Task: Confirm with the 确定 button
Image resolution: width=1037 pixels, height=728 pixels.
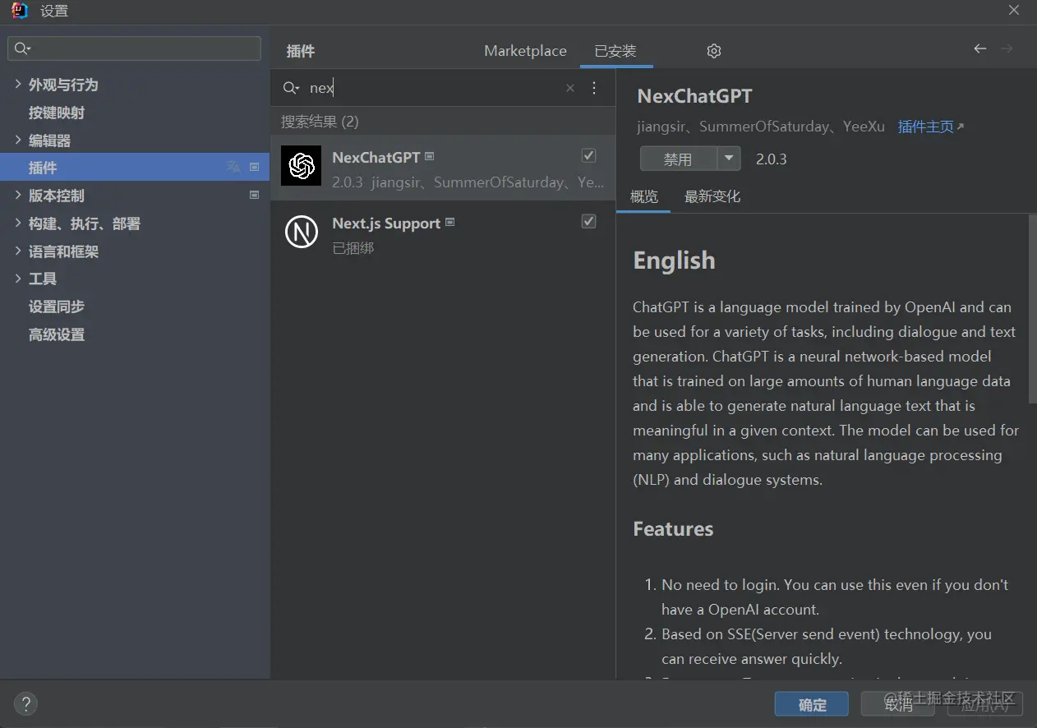Action: (x=813, y=704)
